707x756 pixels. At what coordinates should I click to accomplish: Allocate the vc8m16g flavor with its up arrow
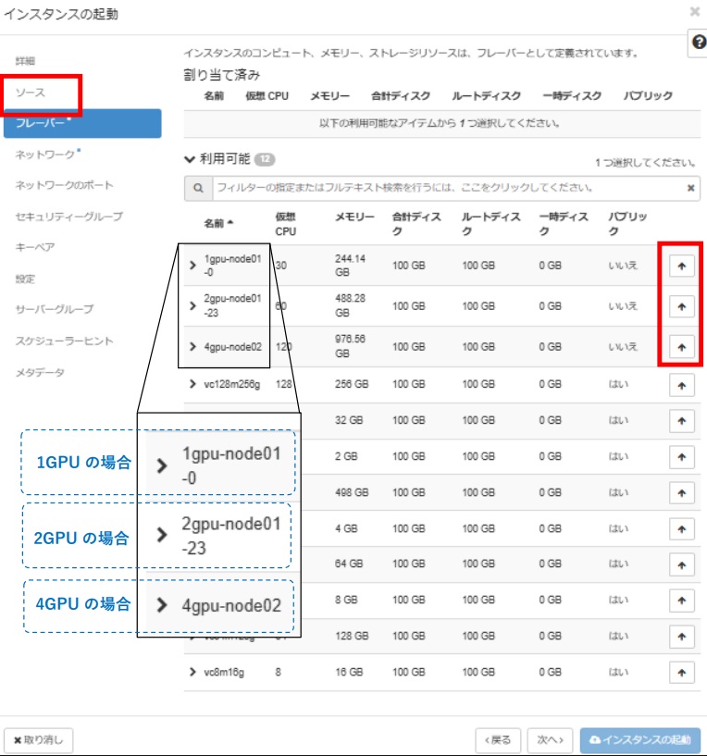tap(681, 673)
